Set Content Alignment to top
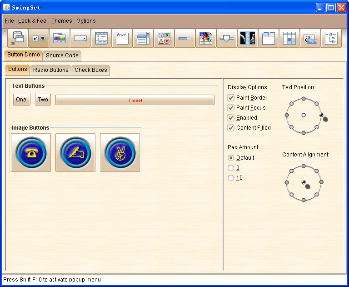 304,166
